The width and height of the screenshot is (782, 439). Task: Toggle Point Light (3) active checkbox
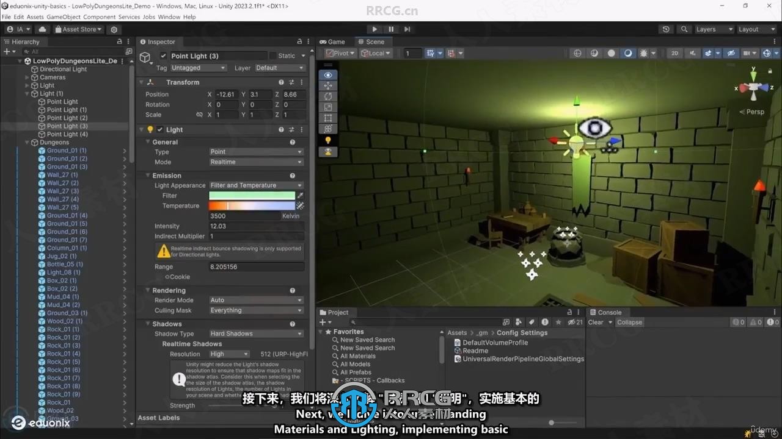pos(163,56)
